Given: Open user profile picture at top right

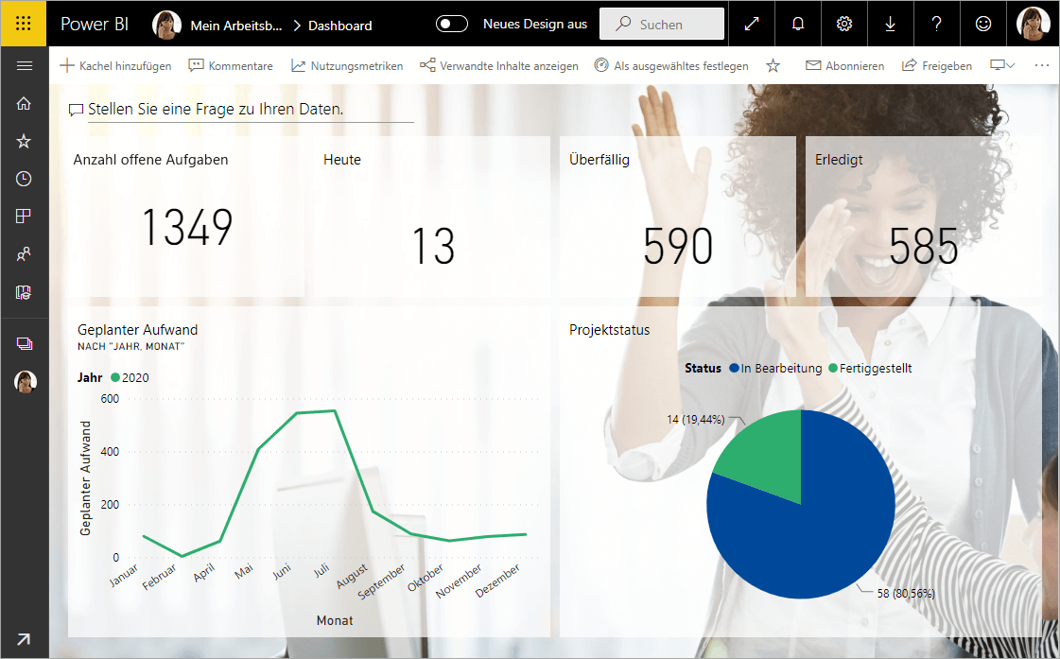Looking at the screenshot, I should click(1033, 24).
